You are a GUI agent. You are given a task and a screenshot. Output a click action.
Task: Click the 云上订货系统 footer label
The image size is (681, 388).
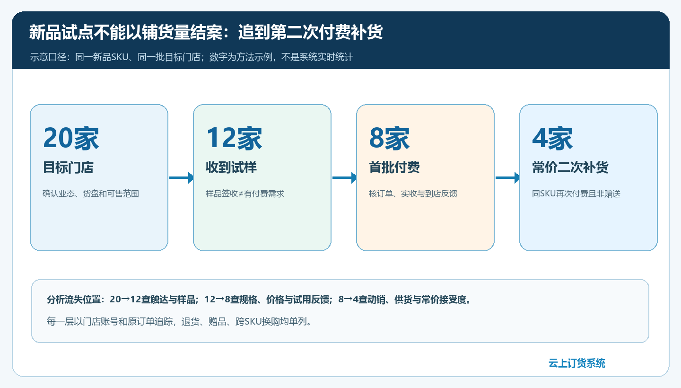click(x=577, y=363)
